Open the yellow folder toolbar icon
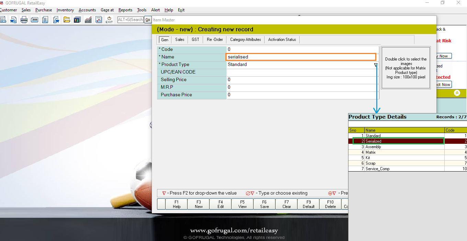Image resolution: width=467 pixels, height=241 pixels. click(67, 20)
